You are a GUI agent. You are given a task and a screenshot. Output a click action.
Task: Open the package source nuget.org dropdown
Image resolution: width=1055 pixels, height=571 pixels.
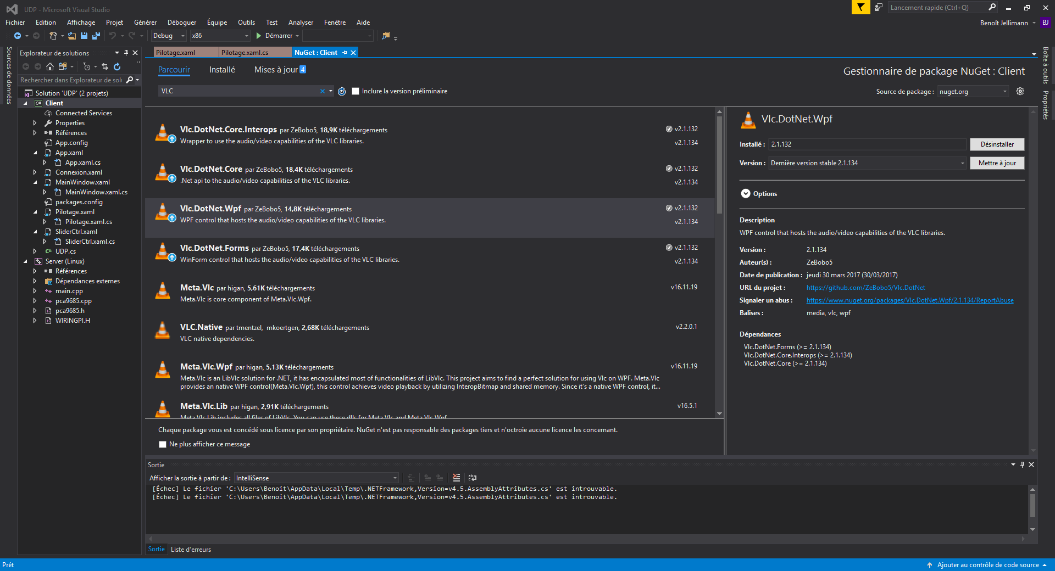[973, 92]
